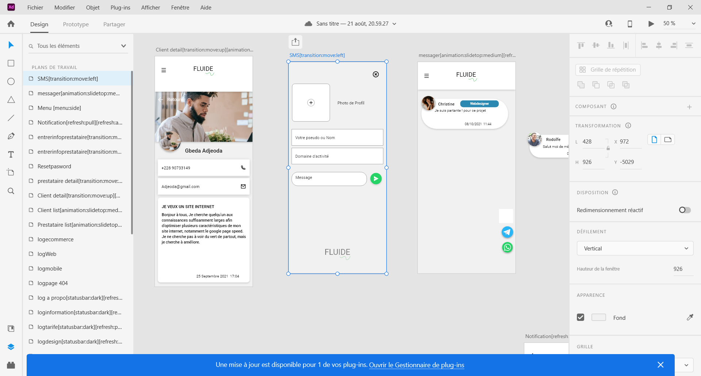Open the Aide menu
Image resolution: width=701 pixels, height=376 pixels.
pyautogui.click(x=206, y=7)
